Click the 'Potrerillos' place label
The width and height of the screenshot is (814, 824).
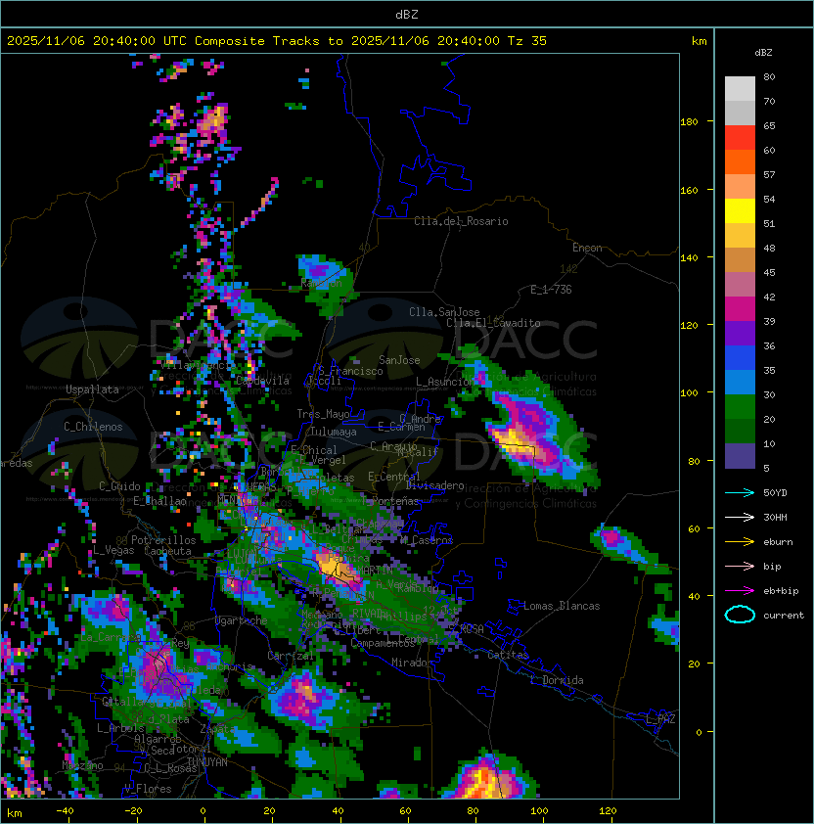point(163,540)
